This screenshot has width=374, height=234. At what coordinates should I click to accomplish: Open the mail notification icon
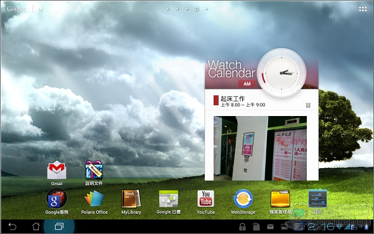point(270,226)
